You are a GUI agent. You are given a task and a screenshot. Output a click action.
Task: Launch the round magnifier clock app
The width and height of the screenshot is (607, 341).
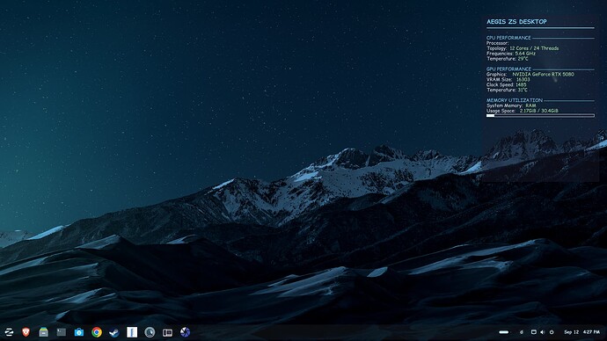click(150, 332)
